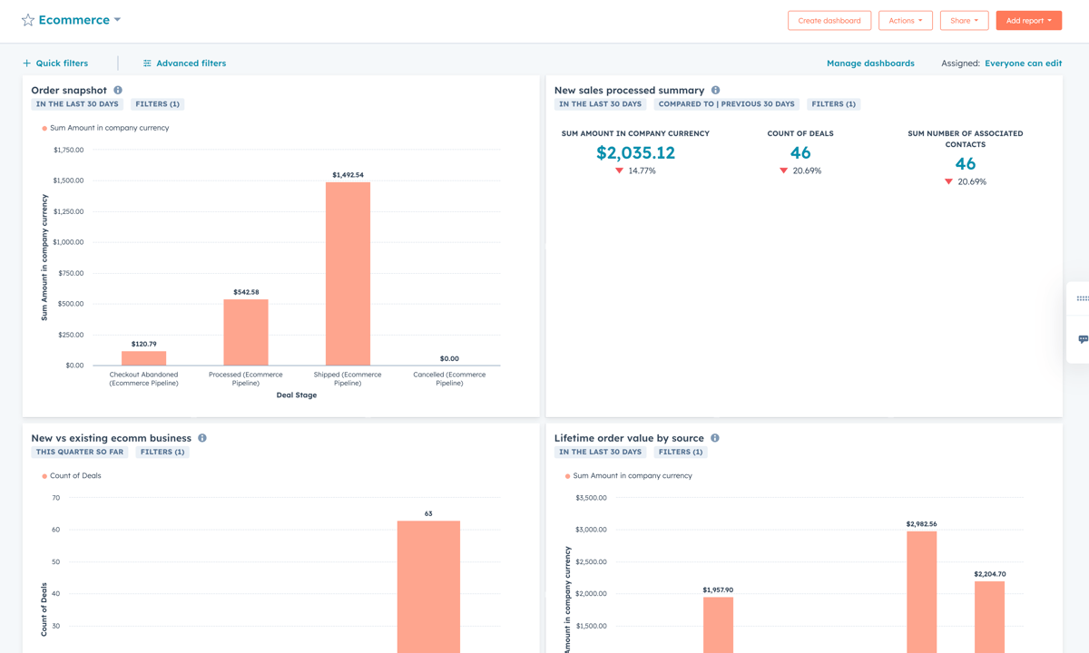Click the Filters (1) tag in Order snapshot
Image resolution: width=1089 pixels, height=653 pixels.
158,104
